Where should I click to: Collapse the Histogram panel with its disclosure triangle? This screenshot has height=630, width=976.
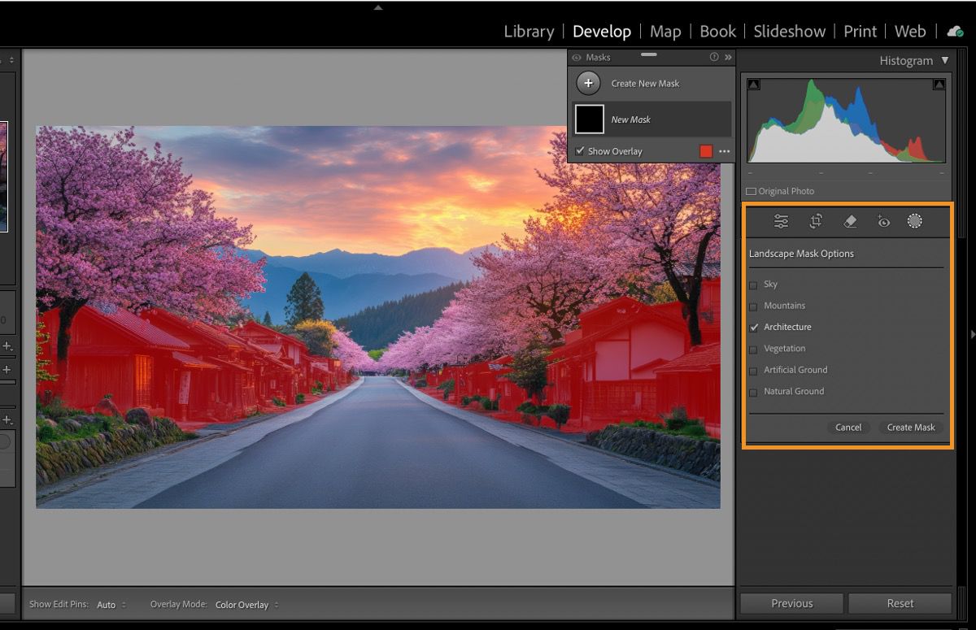[945, 60]
